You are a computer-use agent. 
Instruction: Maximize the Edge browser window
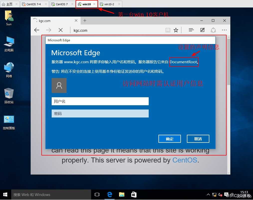(213, 20)
